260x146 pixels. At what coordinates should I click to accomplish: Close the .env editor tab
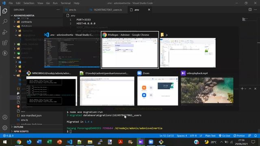pos(149,10)
